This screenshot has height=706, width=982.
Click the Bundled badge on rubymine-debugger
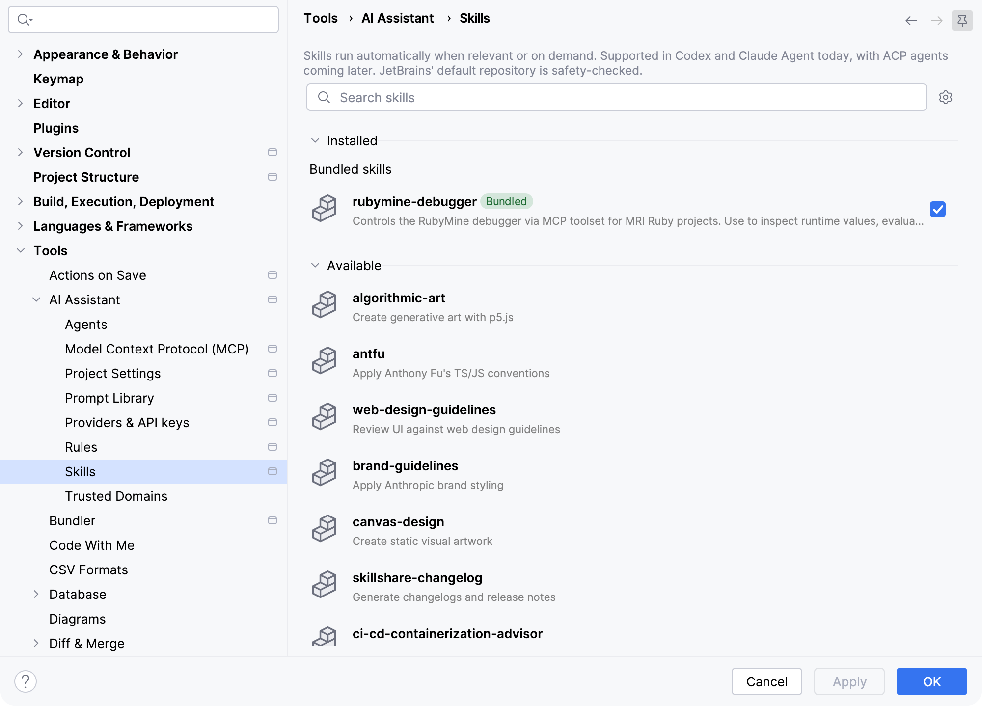[x=506, y=201]
